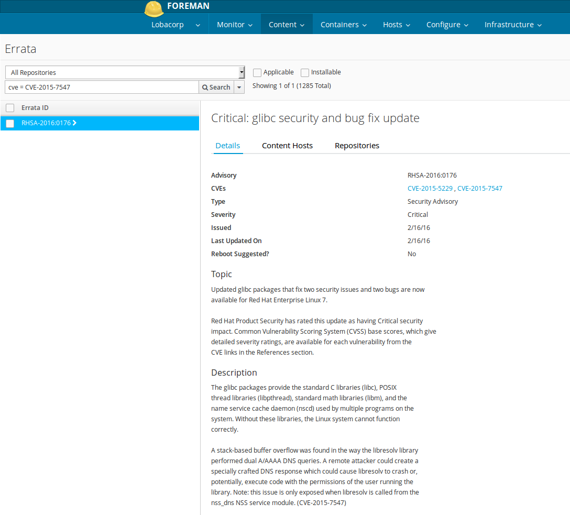
Task: Open the Infrastructure menu
Action: [x=512, y=25]
